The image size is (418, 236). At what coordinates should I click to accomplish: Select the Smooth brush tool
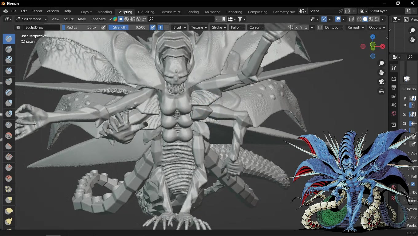coord(9,135)
